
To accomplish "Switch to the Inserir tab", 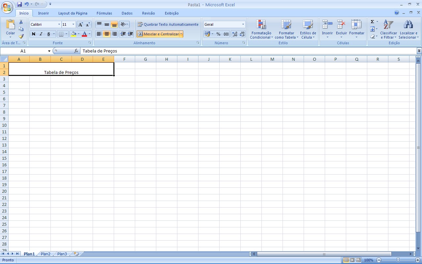I will 44,13.
